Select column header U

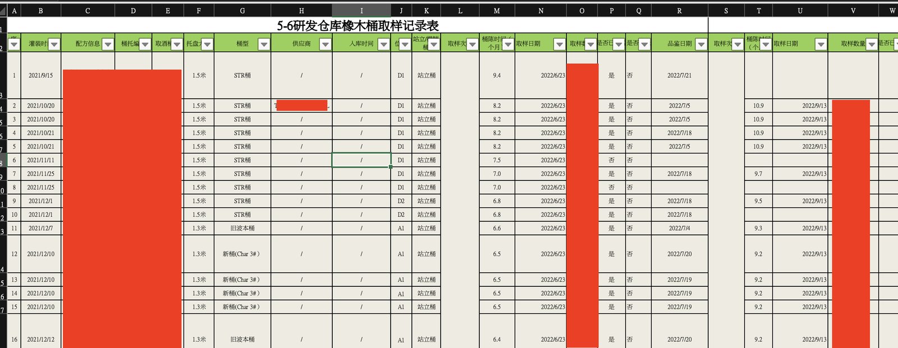[800, 11]
